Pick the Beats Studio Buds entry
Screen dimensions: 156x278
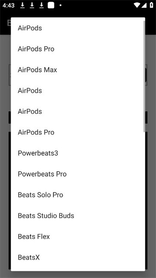coord(78,216)
